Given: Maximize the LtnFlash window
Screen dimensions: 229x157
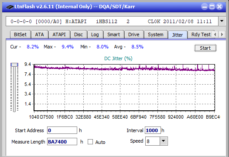Looking at the screenshot, I should (x=212, y=7).
